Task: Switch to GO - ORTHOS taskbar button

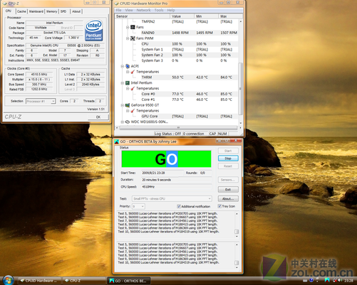Action: (x=129, y=281)
